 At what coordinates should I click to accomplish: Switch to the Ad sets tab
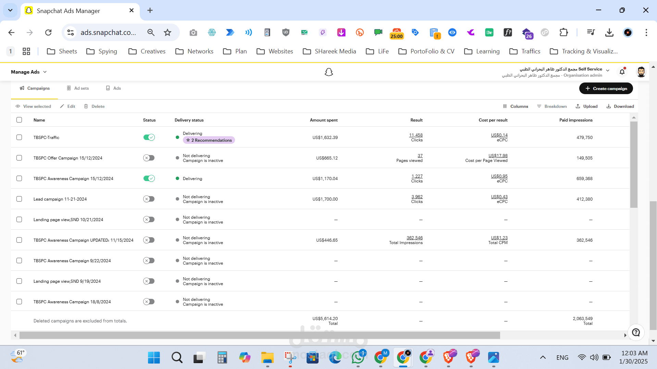78,88
